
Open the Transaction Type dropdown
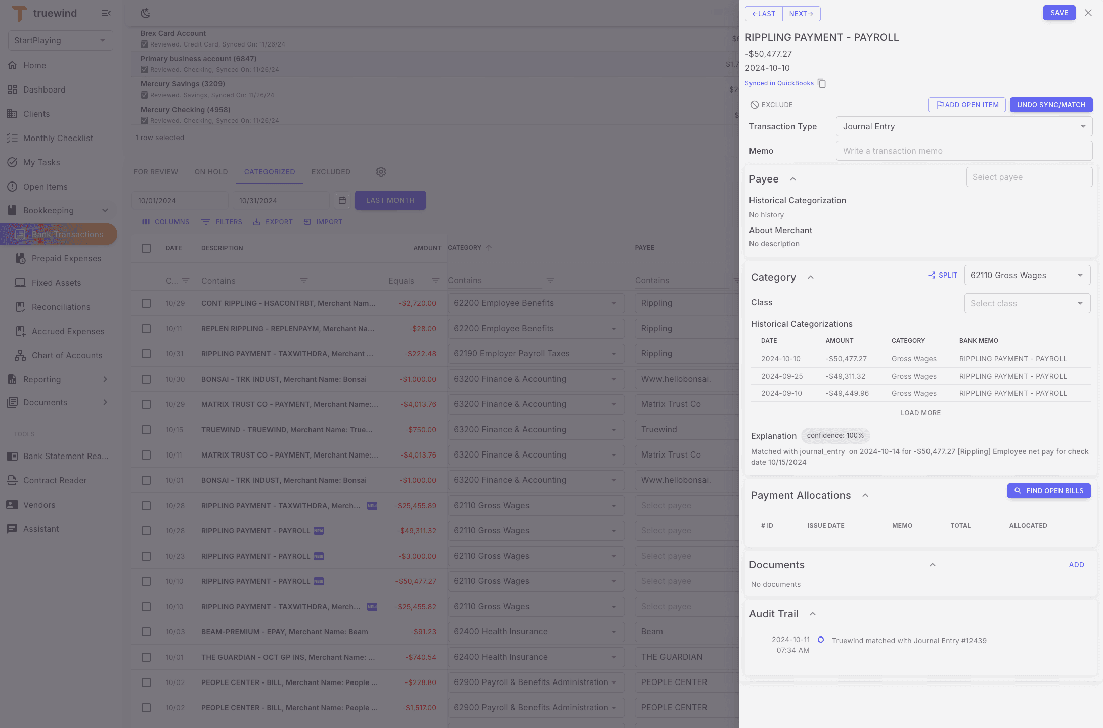coord(963,126)
